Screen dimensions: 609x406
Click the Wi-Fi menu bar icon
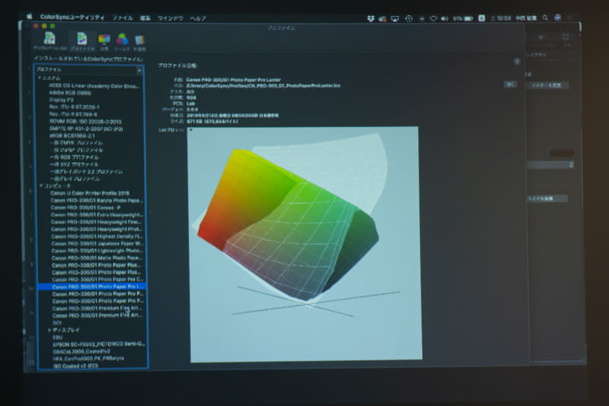tap(433, 18)
